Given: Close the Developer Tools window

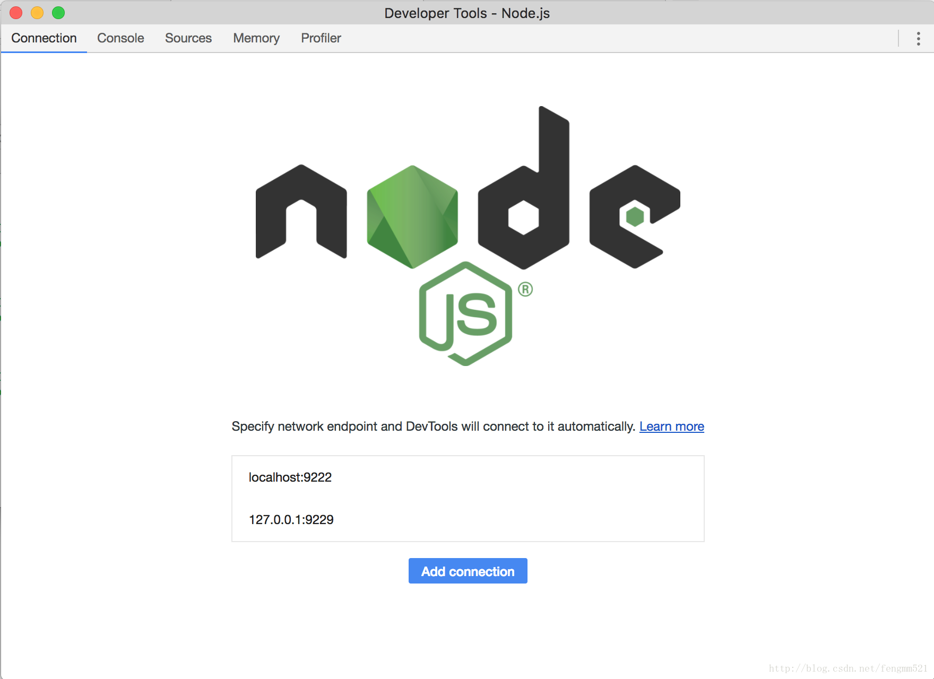Looking at the screenshot, I should pos(16,13).
